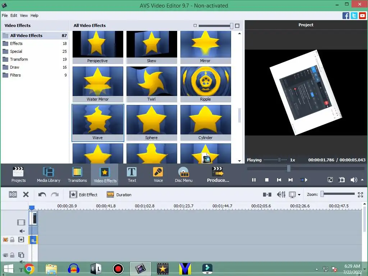Select the Cylinder effect thumbnail
Viewport: 368px width, 276px height.
coord(206,123)
